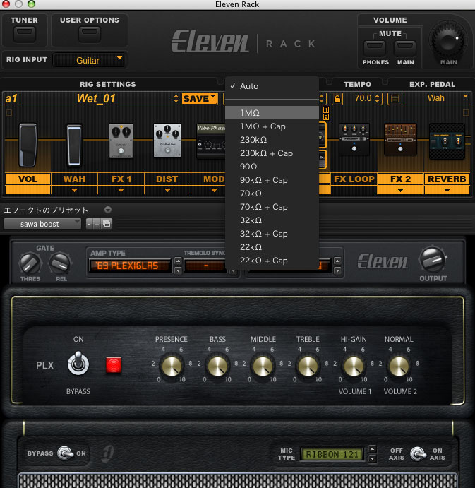Toggle the Tuner button
This screenshot has width=475, height=488.
tap(24, 34)
